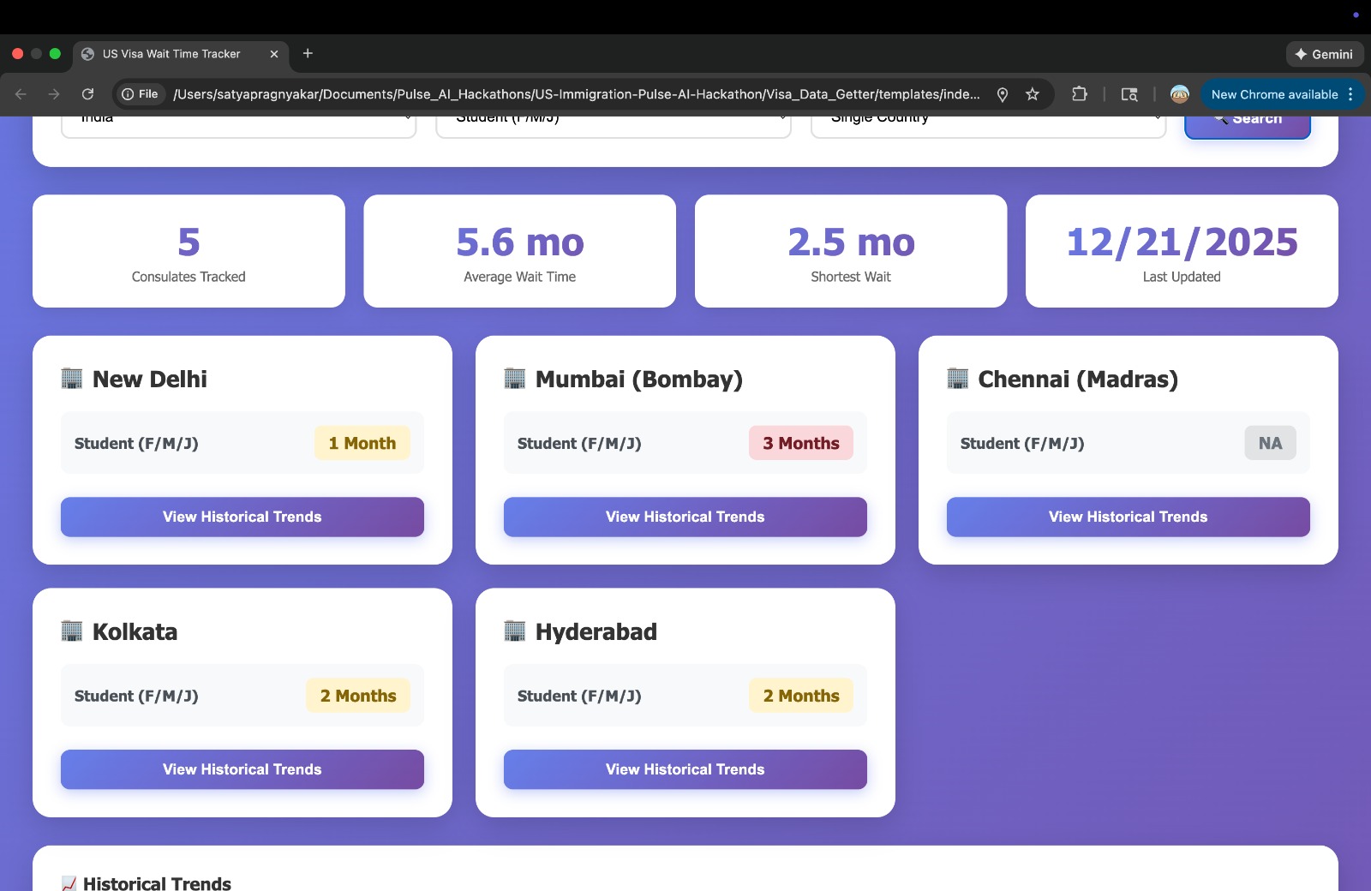Click the tab search icon in toolbar

(1129, 94)
